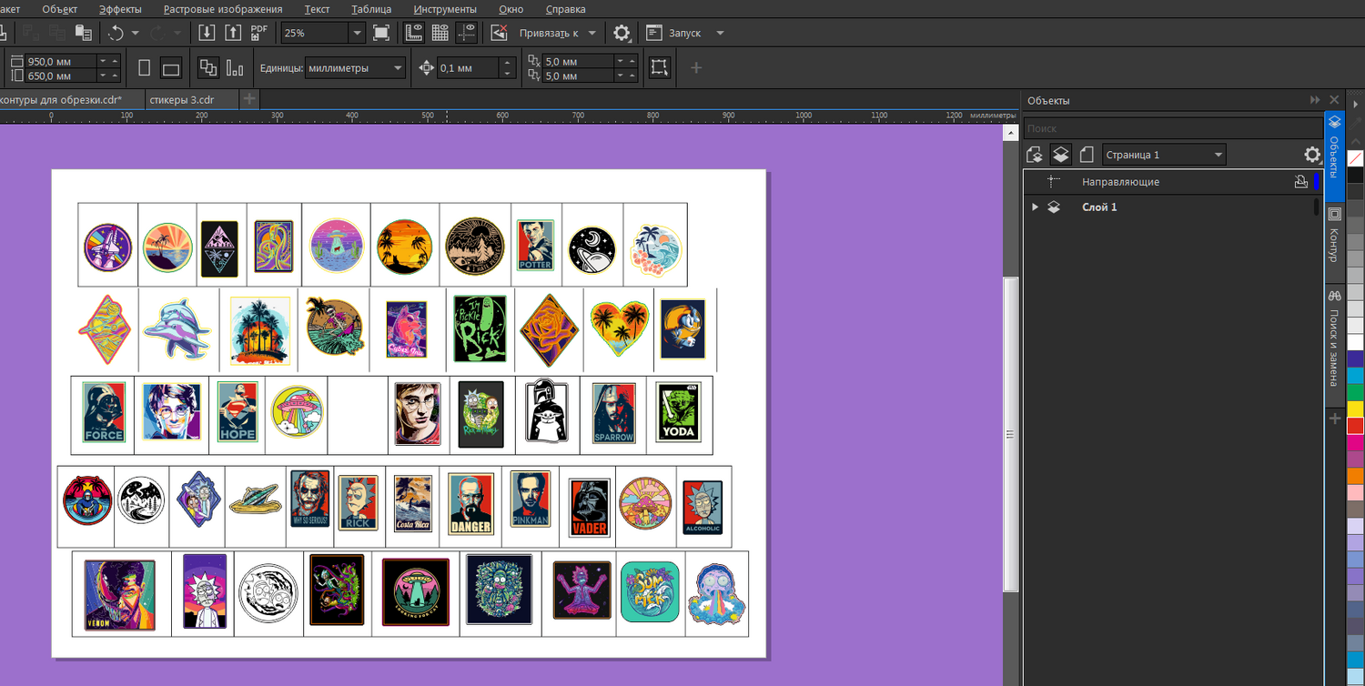Viewport: 1365px width, 686px height.
Task: Click the Поиск field in Объекты panel
Action: coord(1172,129)
